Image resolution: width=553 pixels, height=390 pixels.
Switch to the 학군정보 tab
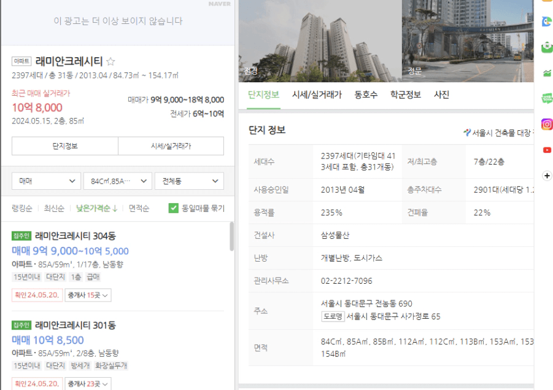[406, 95]
